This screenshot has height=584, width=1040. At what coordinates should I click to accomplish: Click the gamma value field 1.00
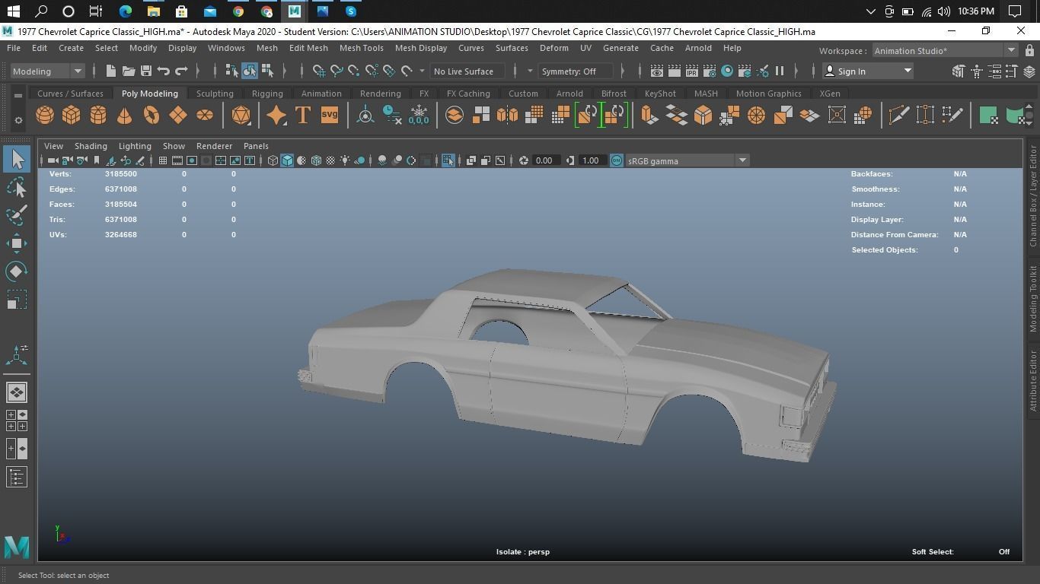[591, 160]
